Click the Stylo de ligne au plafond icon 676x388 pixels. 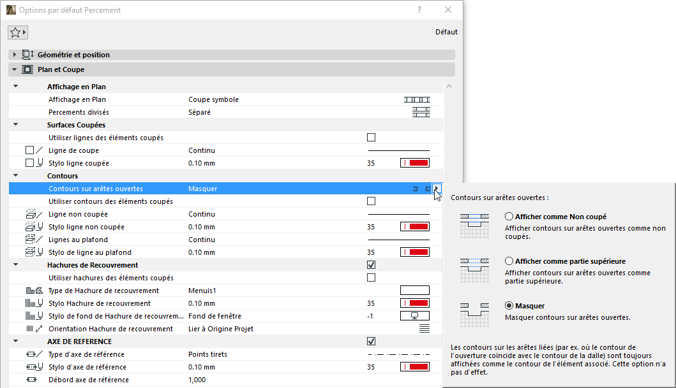tap(34, 252)
